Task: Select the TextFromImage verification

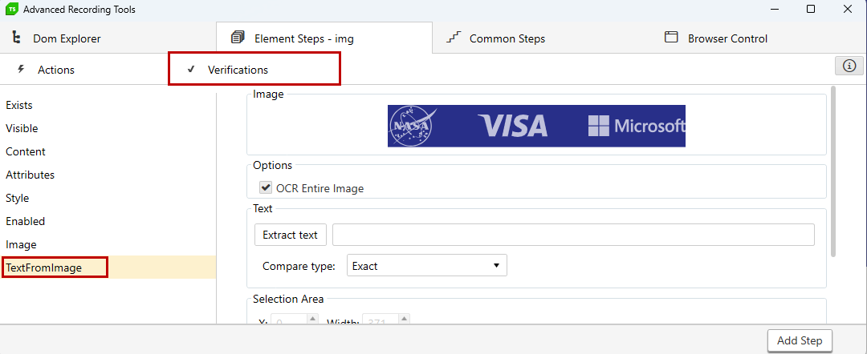Action: 108,268
